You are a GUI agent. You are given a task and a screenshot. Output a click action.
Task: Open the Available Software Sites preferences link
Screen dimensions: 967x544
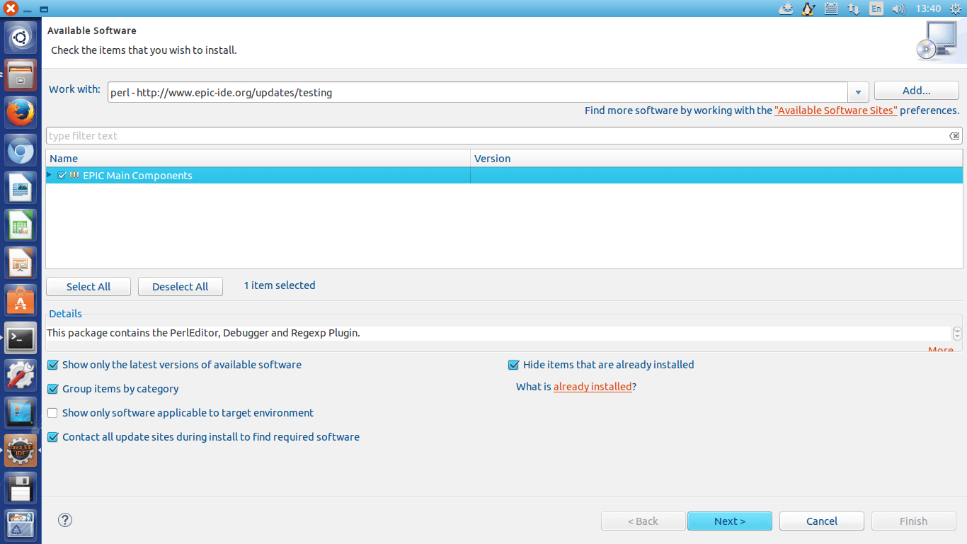pos(836,110)
